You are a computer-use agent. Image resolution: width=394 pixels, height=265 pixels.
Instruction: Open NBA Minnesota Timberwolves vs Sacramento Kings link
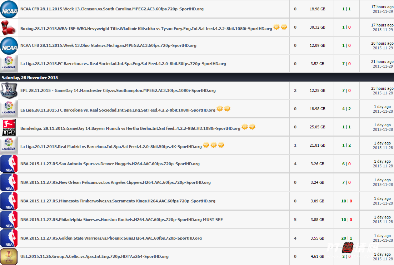pos(118,201)
